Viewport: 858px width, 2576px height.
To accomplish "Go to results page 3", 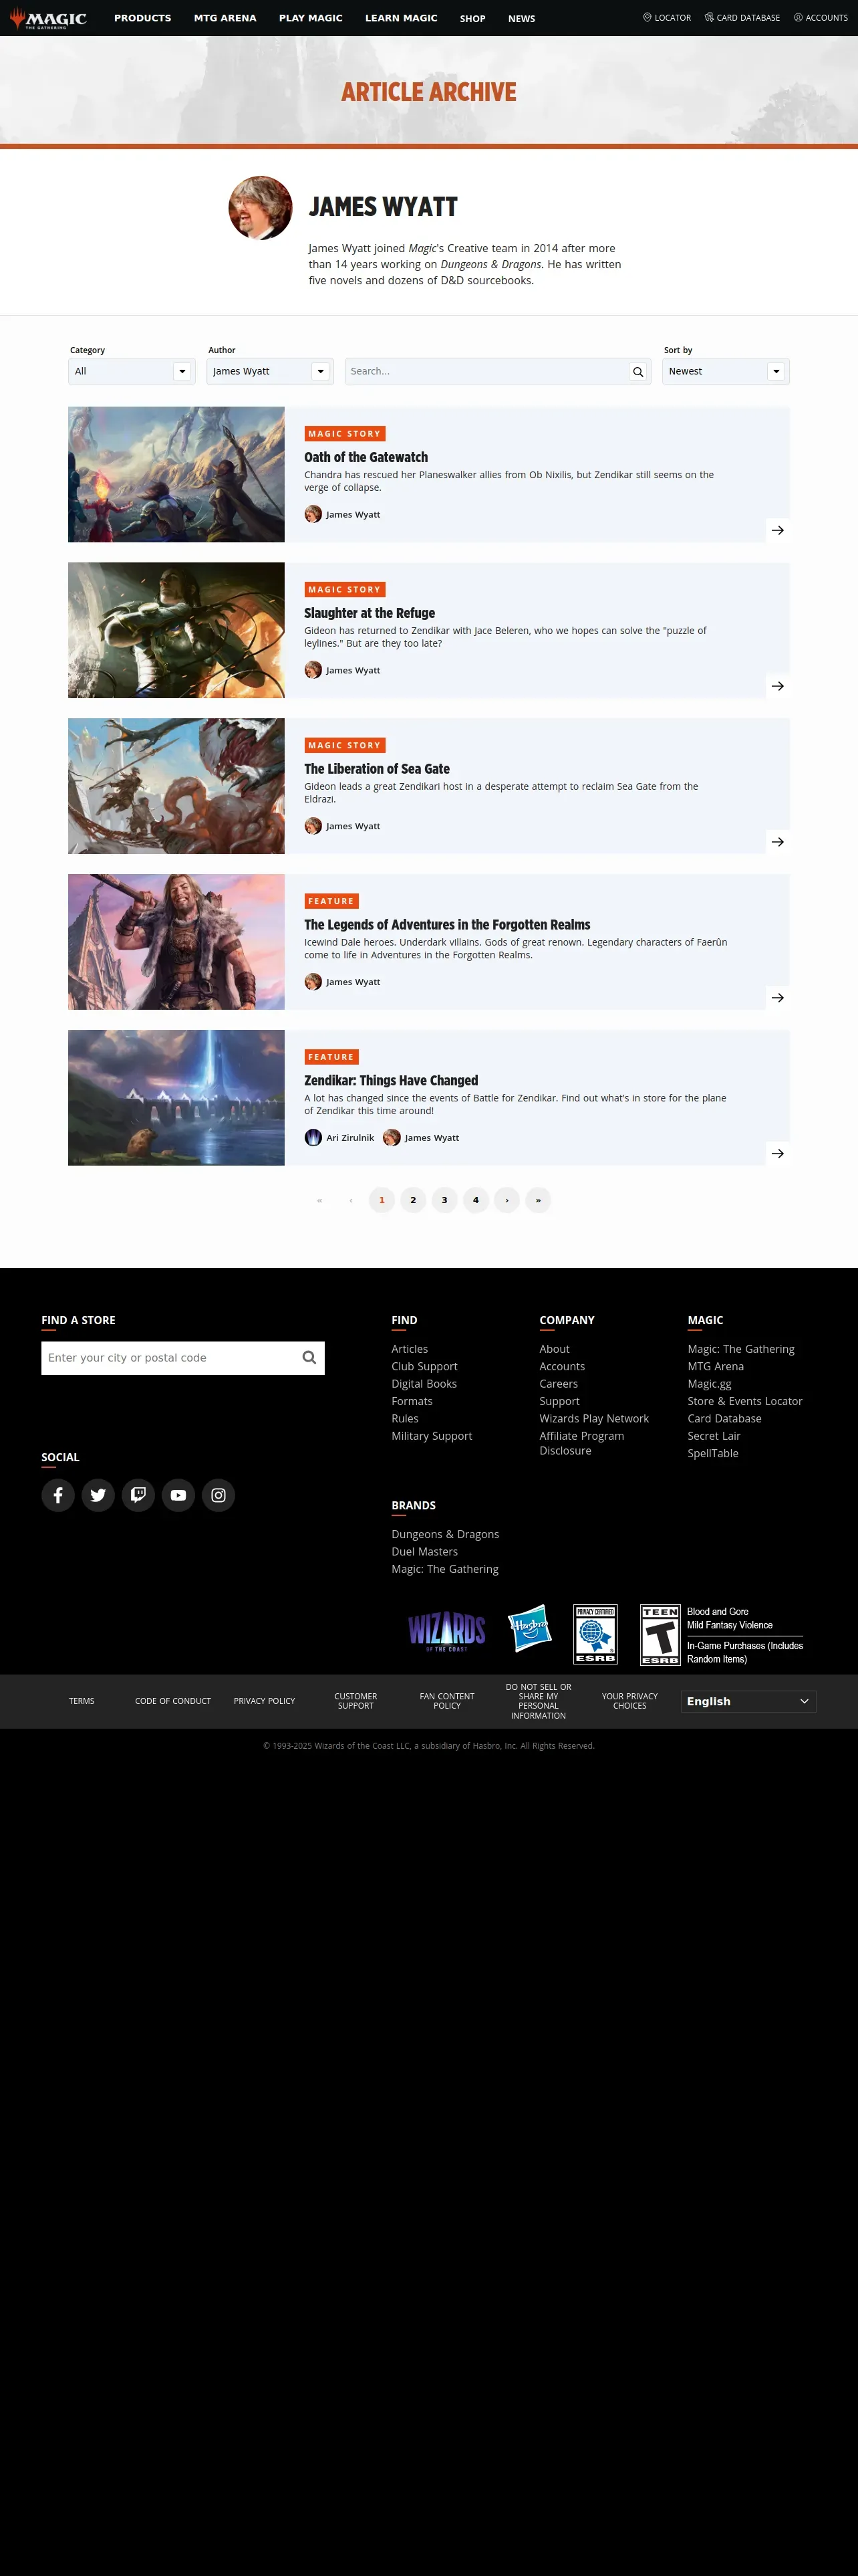I will [x=444, y=1200].
